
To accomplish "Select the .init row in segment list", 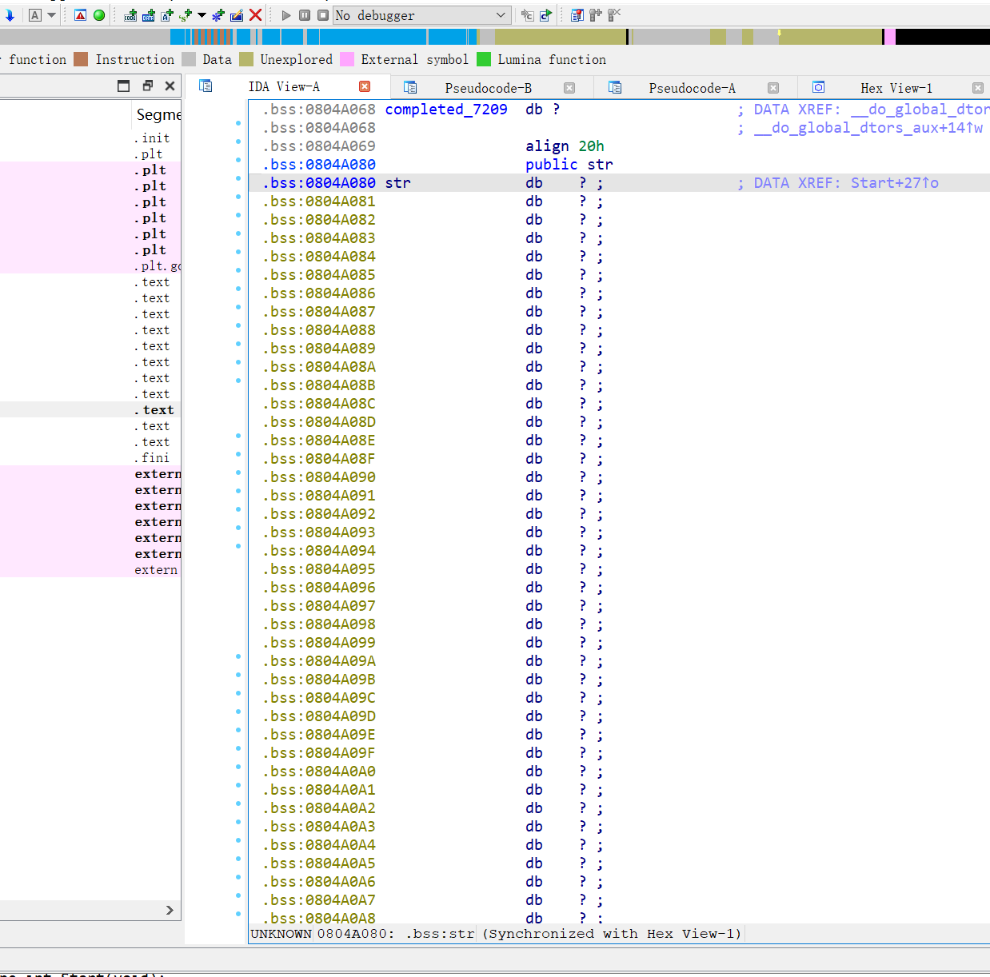I will (90, 138).
